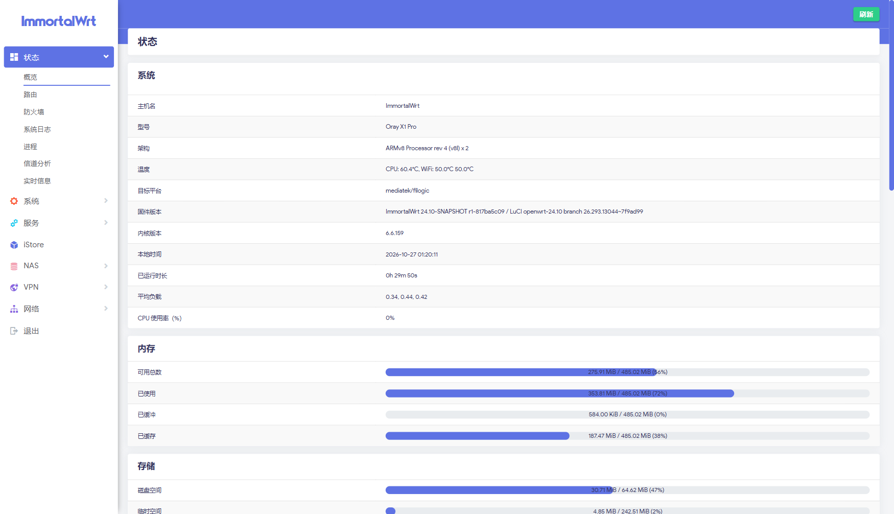Click the 已缓冲 memory progress bar
This screenshot has width=894, height=514.
click(627, 415)
